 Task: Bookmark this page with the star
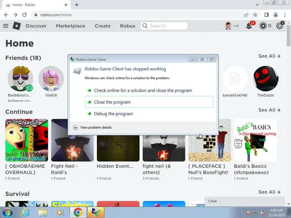click(255, 15)
